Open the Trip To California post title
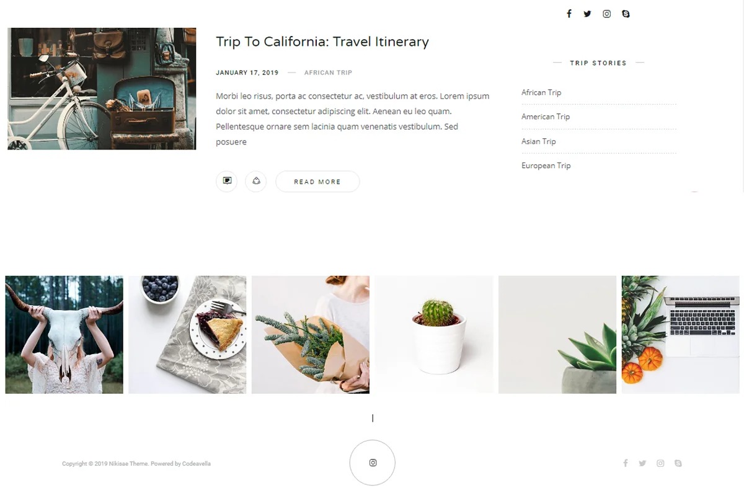The image size is (744, 496). 322,42
